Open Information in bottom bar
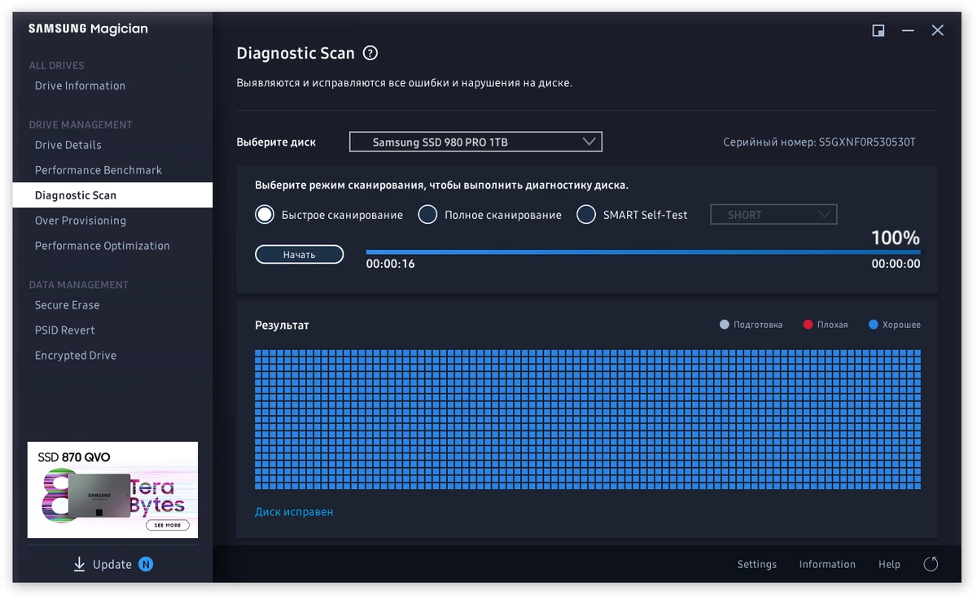 pos(827,564)
